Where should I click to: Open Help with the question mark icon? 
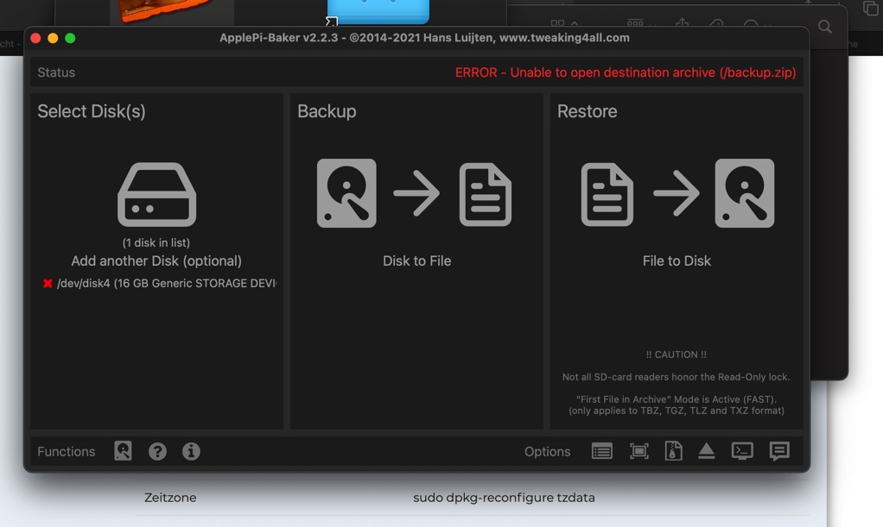pos(157,451)
